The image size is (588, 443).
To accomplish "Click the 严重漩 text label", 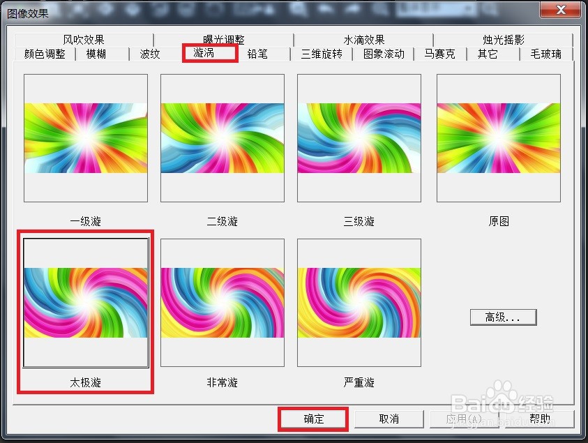I will [x=359, y=382].
